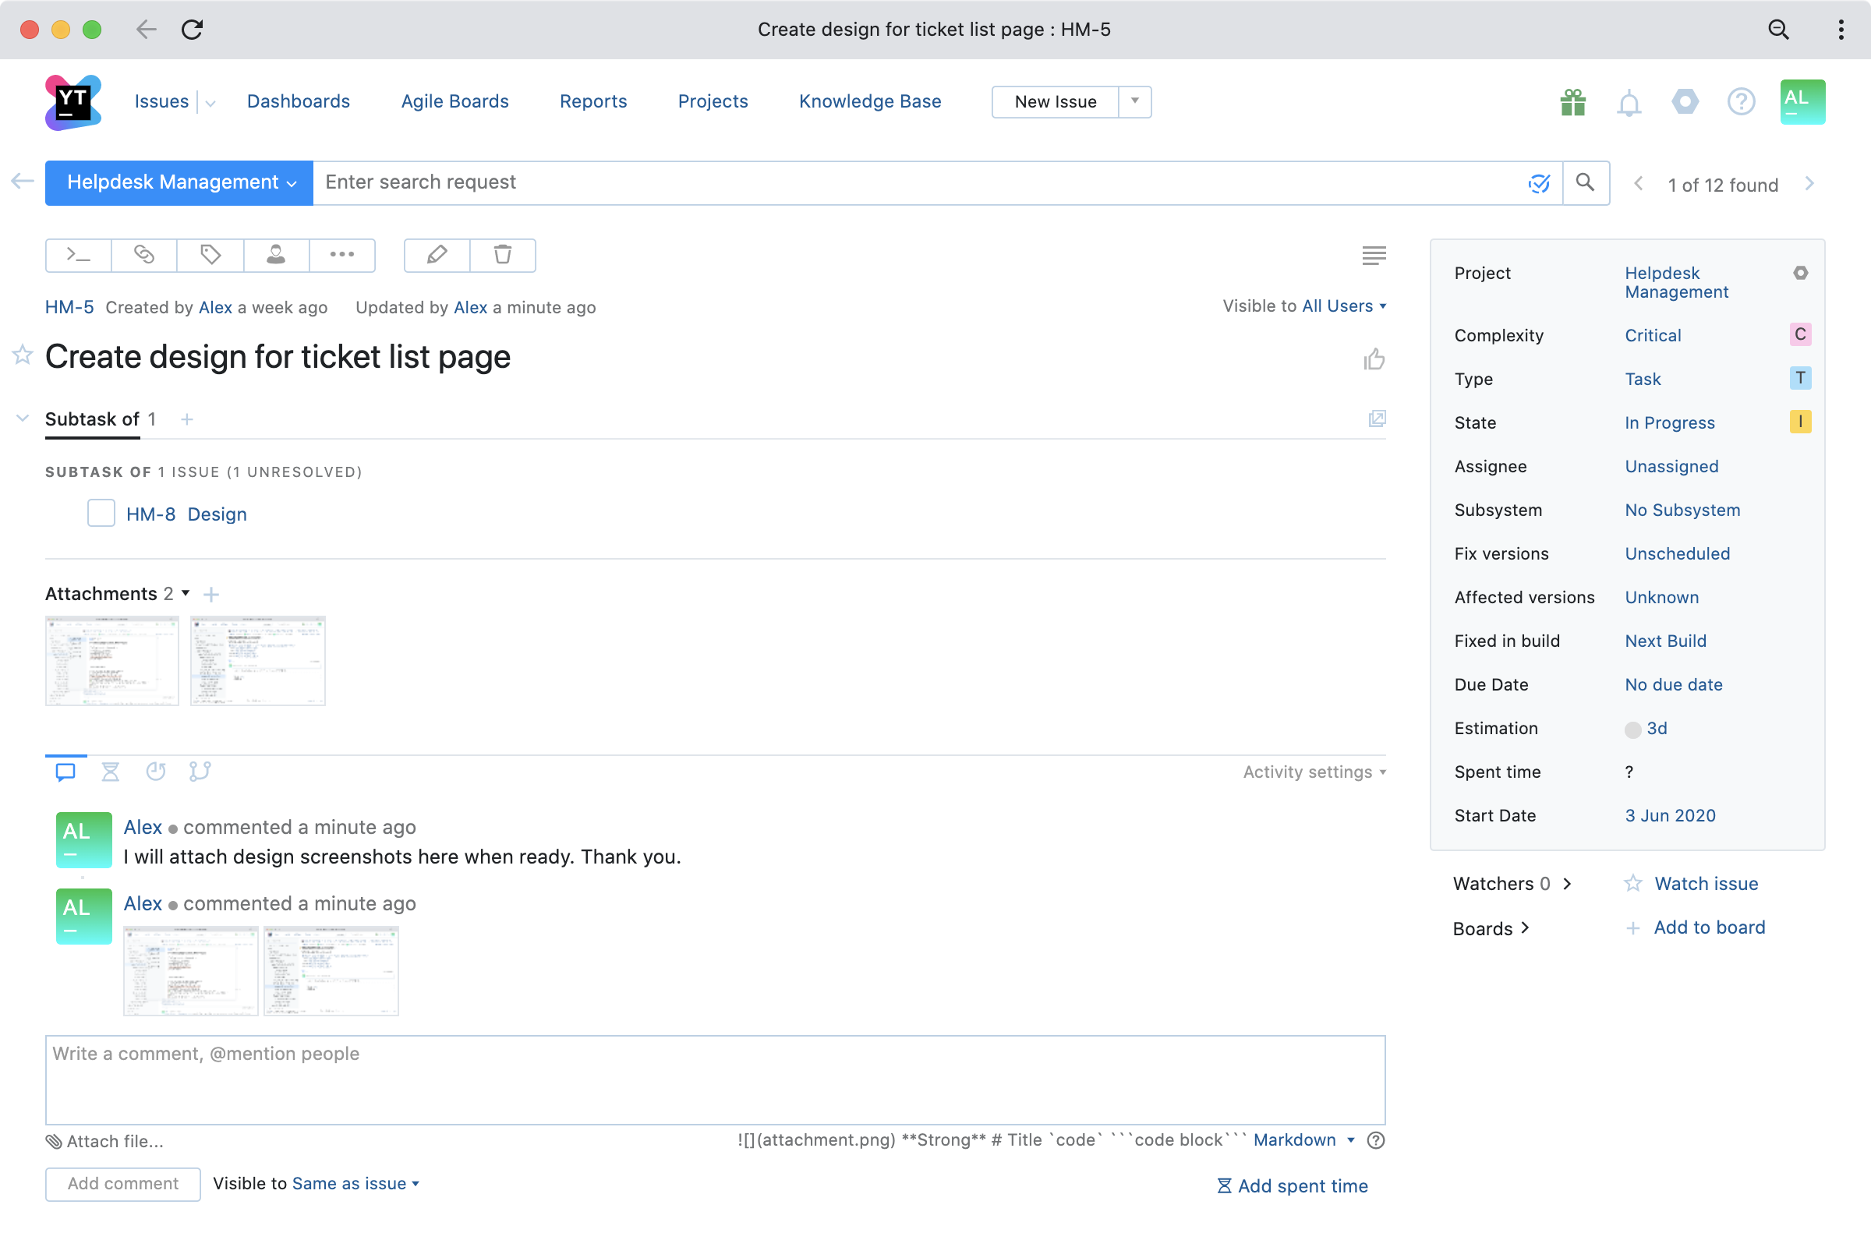Image resolution: width=1871 pixels, height=1247 pixels.
Task: Add attachment with plus icon
Action: point(211,595)
